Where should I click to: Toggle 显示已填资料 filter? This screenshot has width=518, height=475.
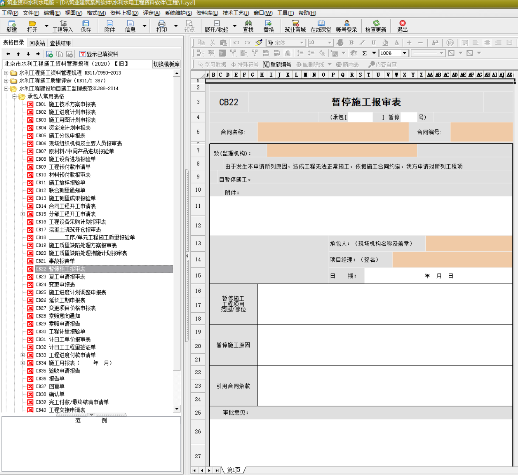coord(99,54)
